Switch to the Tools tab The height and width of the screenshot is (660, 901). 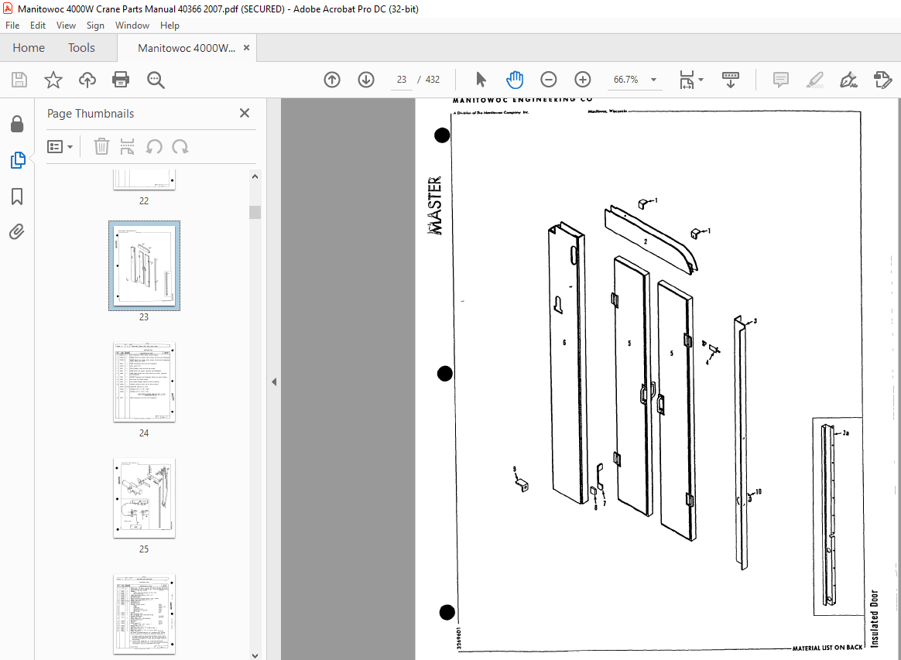point(81,47)
